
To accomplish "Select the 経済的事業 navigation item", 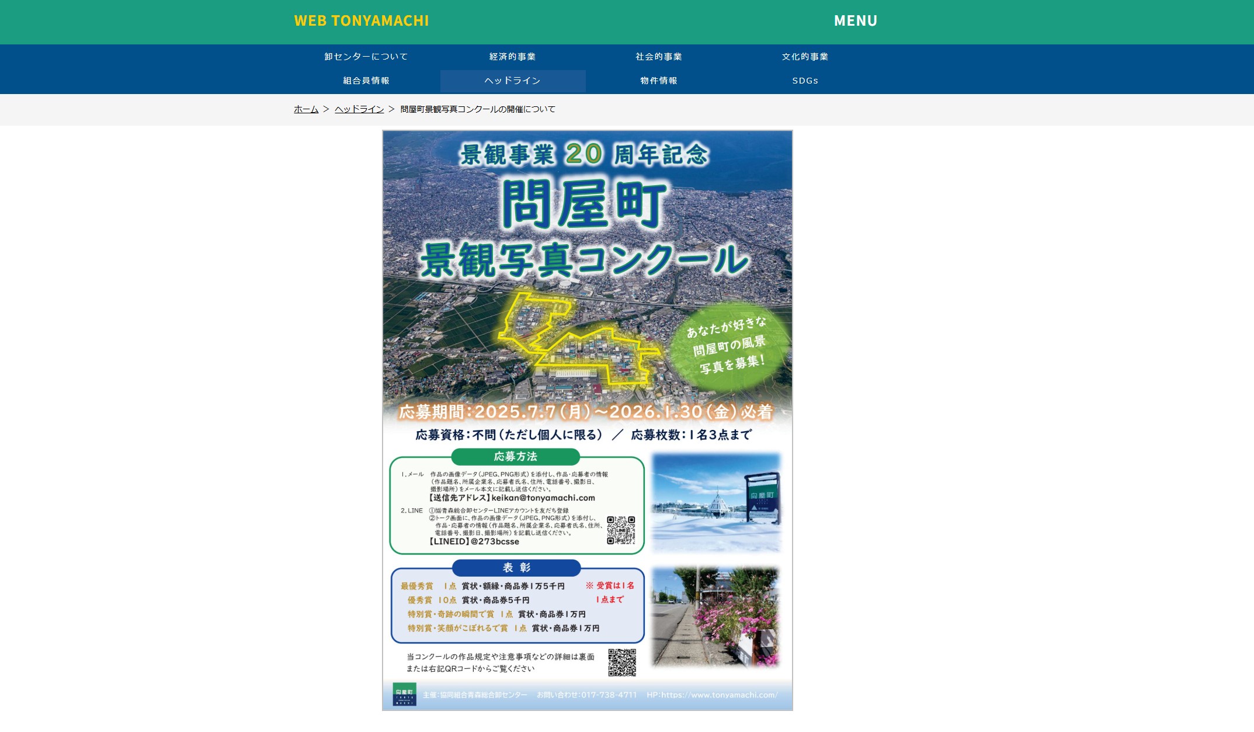I will (x=512, y=57).
